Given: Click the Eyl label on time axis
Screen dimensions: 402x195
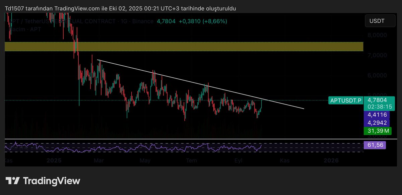Looking at the screenshot, I should pyautogui.click(x=238, y=160).
